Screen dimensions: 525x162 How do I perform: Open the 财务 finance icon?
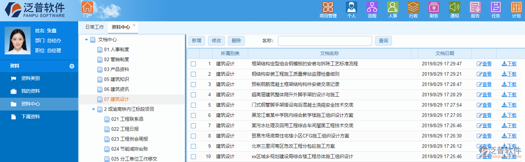(x=434, y=7)
